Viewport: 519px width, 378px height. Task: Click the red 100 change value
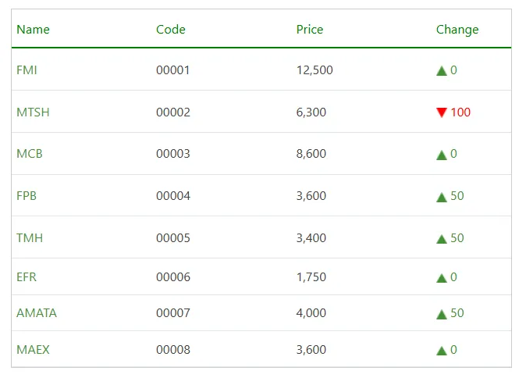pos(460,112)
